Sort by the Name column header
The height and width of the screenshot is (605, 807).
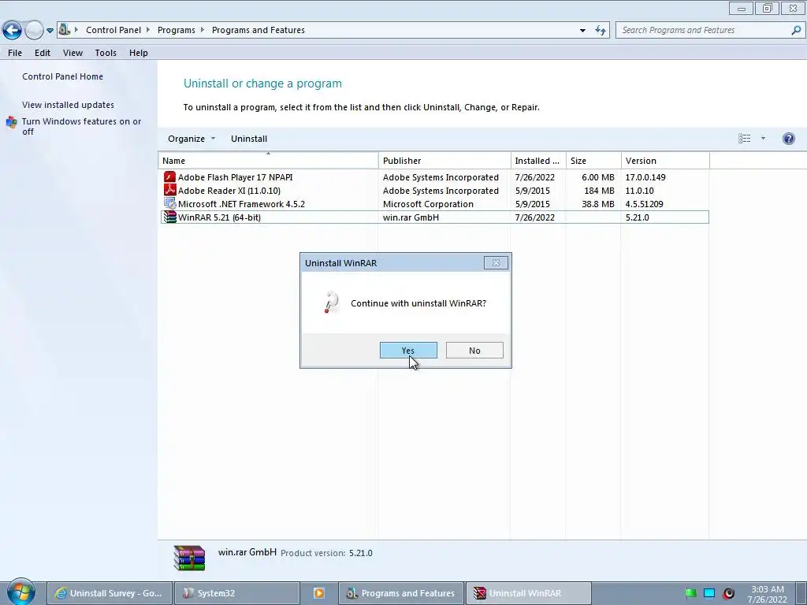coord(268,161)
